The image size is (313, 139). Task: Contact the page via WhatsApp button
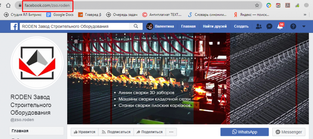[x=245, y=132]
